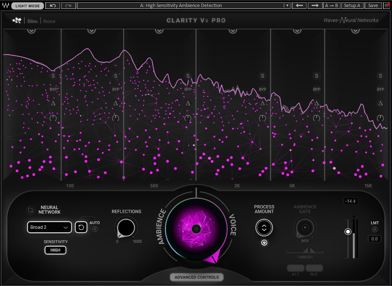Solo the third frequency band
The image size is (392, 286).
pyautogui.click(x=188, y=76)
